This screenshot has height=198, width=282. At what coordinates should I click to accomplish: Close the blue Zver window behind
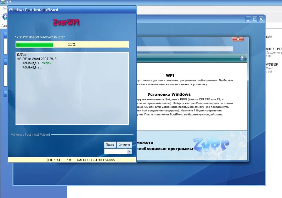261,19
